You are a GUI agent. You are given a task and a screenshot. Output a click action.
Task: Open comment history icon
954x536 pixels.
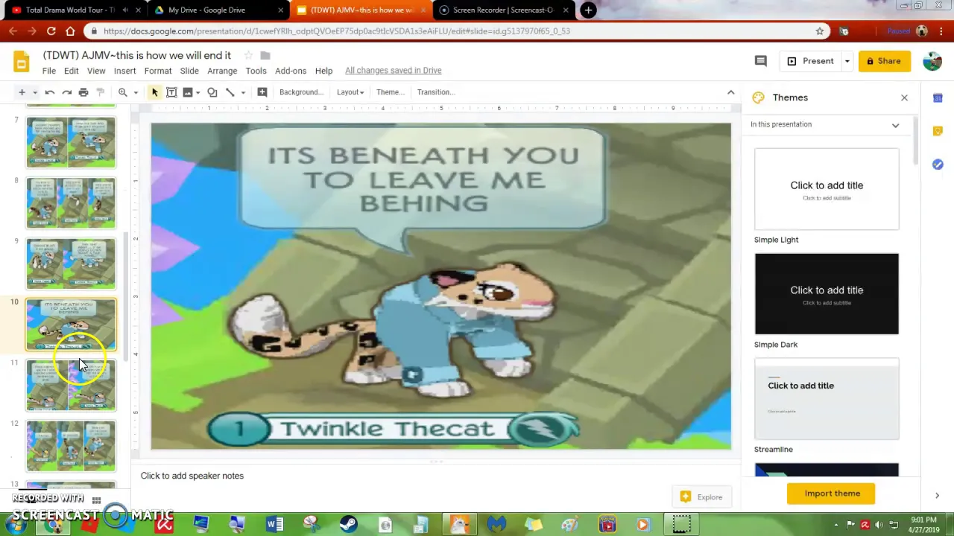pyautogui.click(x=761, y=61)
